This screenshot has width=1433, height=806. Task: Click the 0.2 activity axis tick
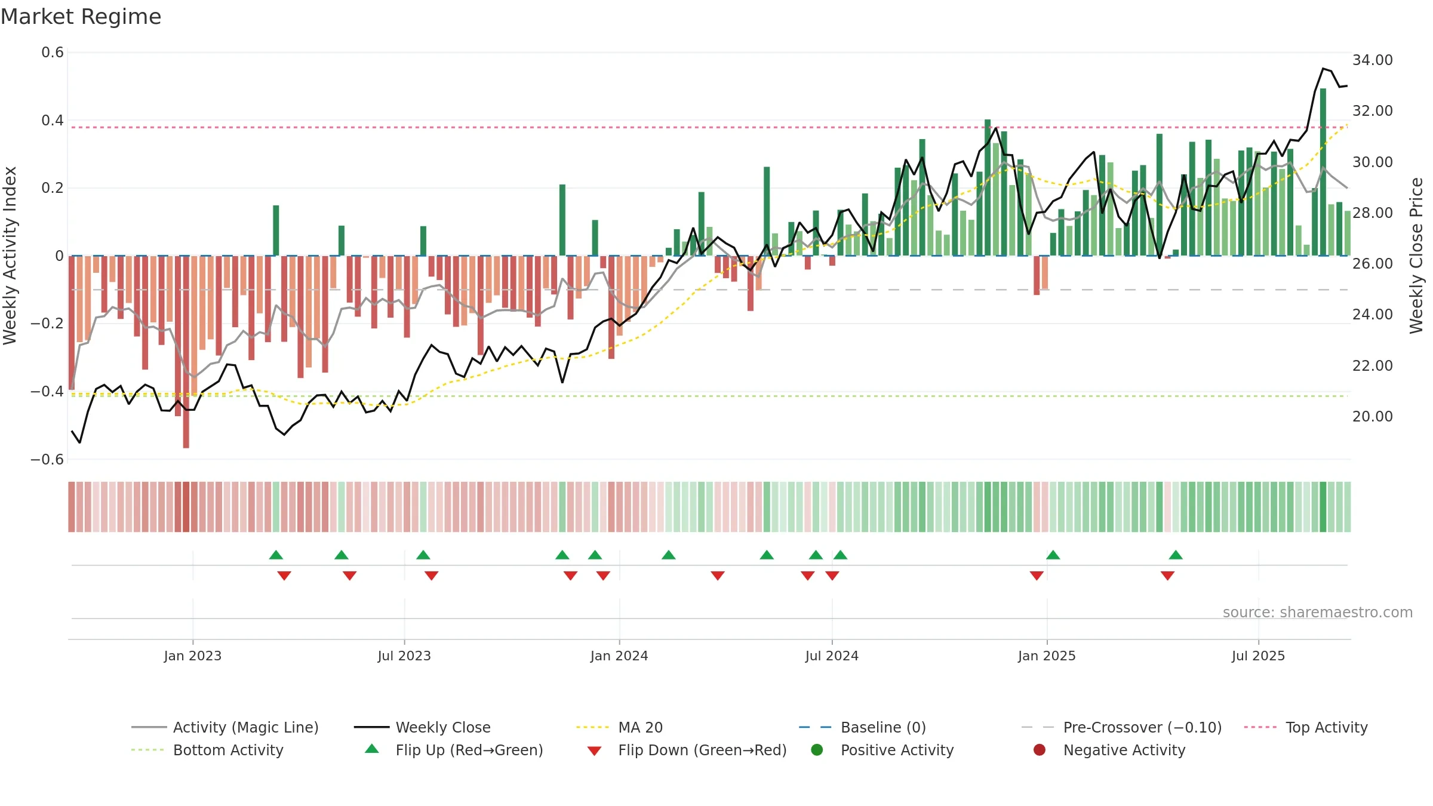tap(53, 188)
